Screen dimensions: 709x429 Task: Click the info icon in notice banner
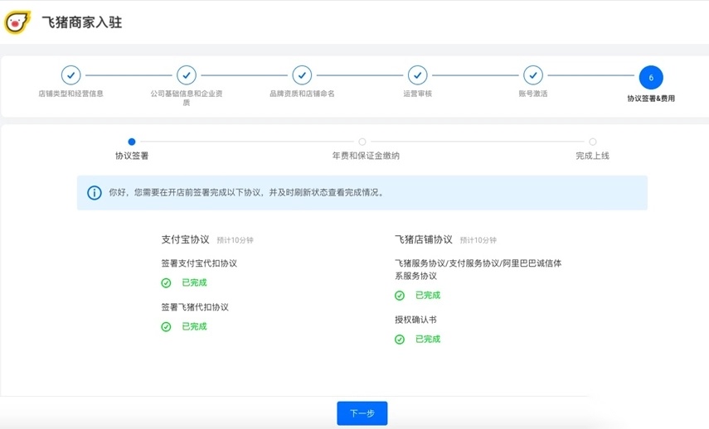click(94, 193)
